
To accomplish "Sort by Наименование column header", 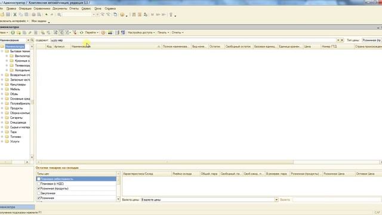I will click(116, 47).
